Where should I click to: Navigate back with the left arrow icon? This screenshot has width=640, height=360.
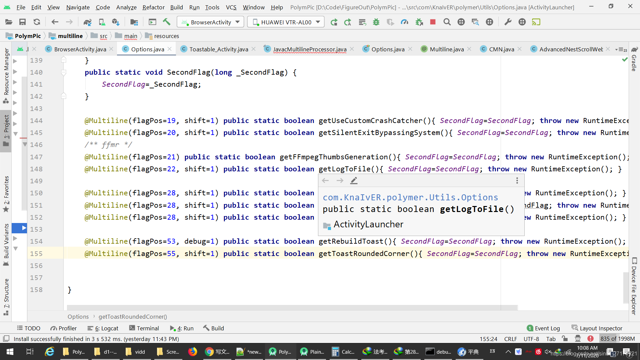tap(55, 22)
